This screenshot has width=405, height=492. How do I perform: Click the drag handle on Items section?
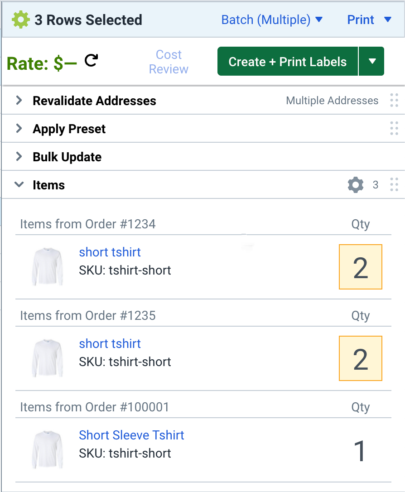394,184
